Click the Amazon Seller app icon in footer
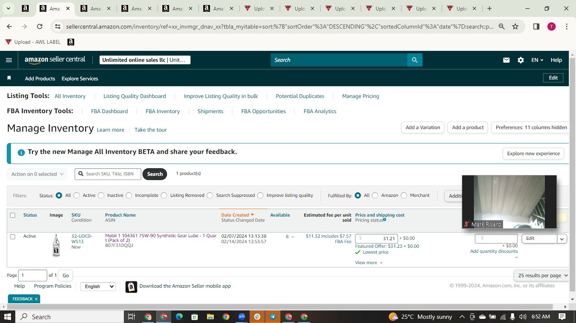576x323 pixels. [x=132, y=287]
